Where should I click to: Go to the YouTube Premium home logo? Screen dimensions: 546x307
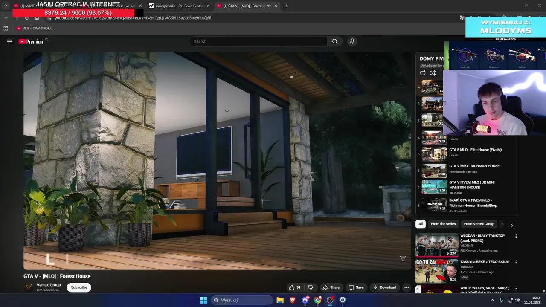32,41
